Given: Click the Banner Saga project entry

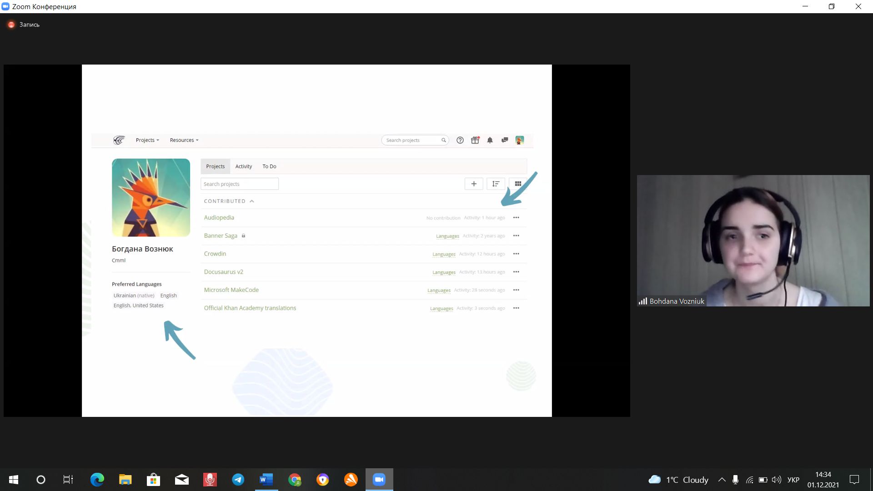Looking at the screenshot, I should pyautogui.click(x=220, y=235).
